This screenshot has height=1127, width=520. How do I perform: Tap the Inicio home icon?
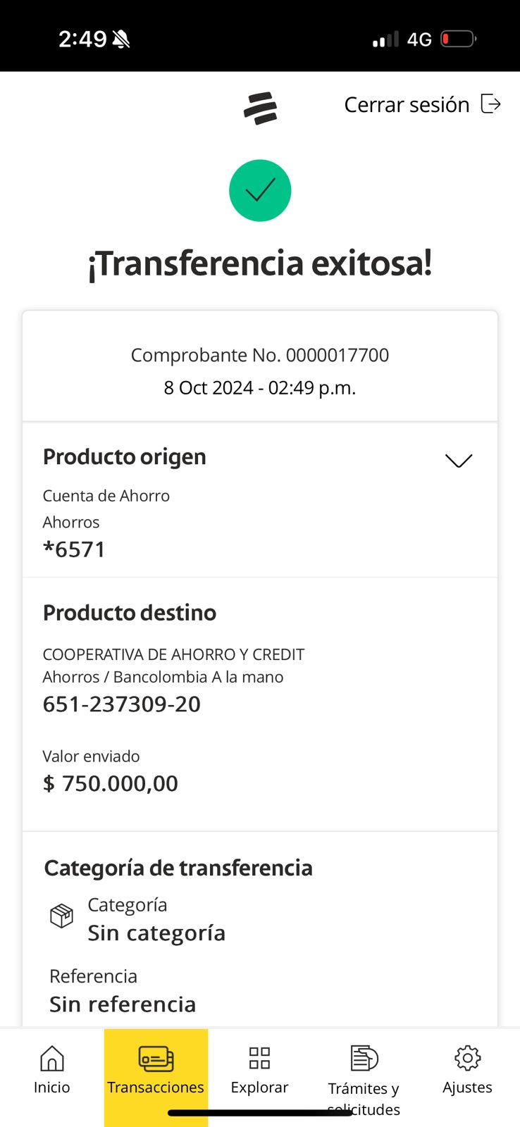(52, 1058)
